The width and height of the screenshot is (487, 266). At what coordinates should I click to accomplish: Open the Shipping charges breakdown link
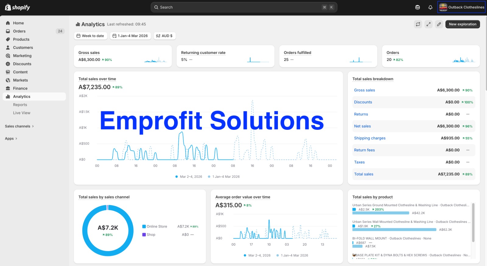pos(370,138)
